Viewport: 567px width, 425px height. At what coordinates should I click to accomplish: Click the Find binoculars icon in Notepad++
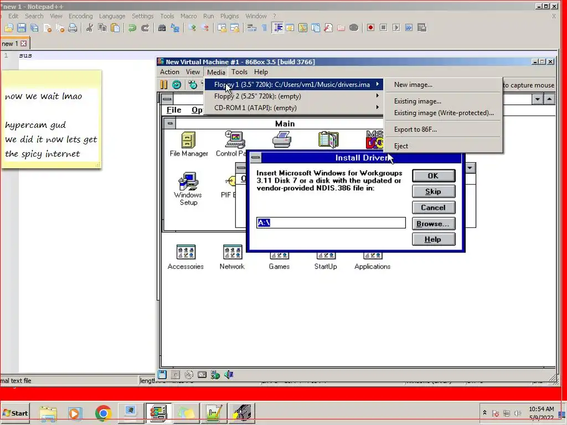pos(162,28)
